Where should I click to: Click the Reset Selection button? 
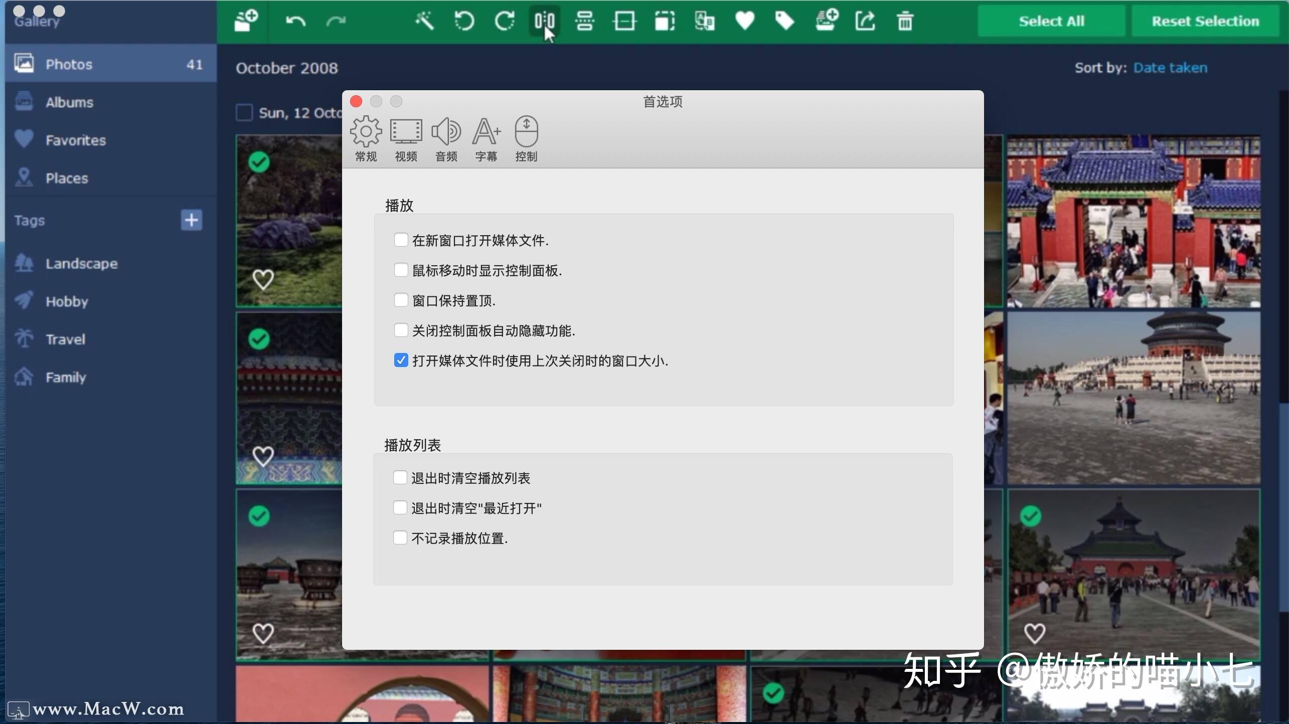point(1205,21)
